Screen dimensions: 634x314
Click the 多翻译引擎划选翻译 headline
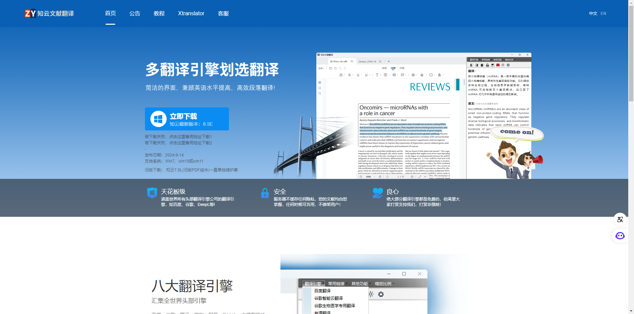click(x=212, y=70)
